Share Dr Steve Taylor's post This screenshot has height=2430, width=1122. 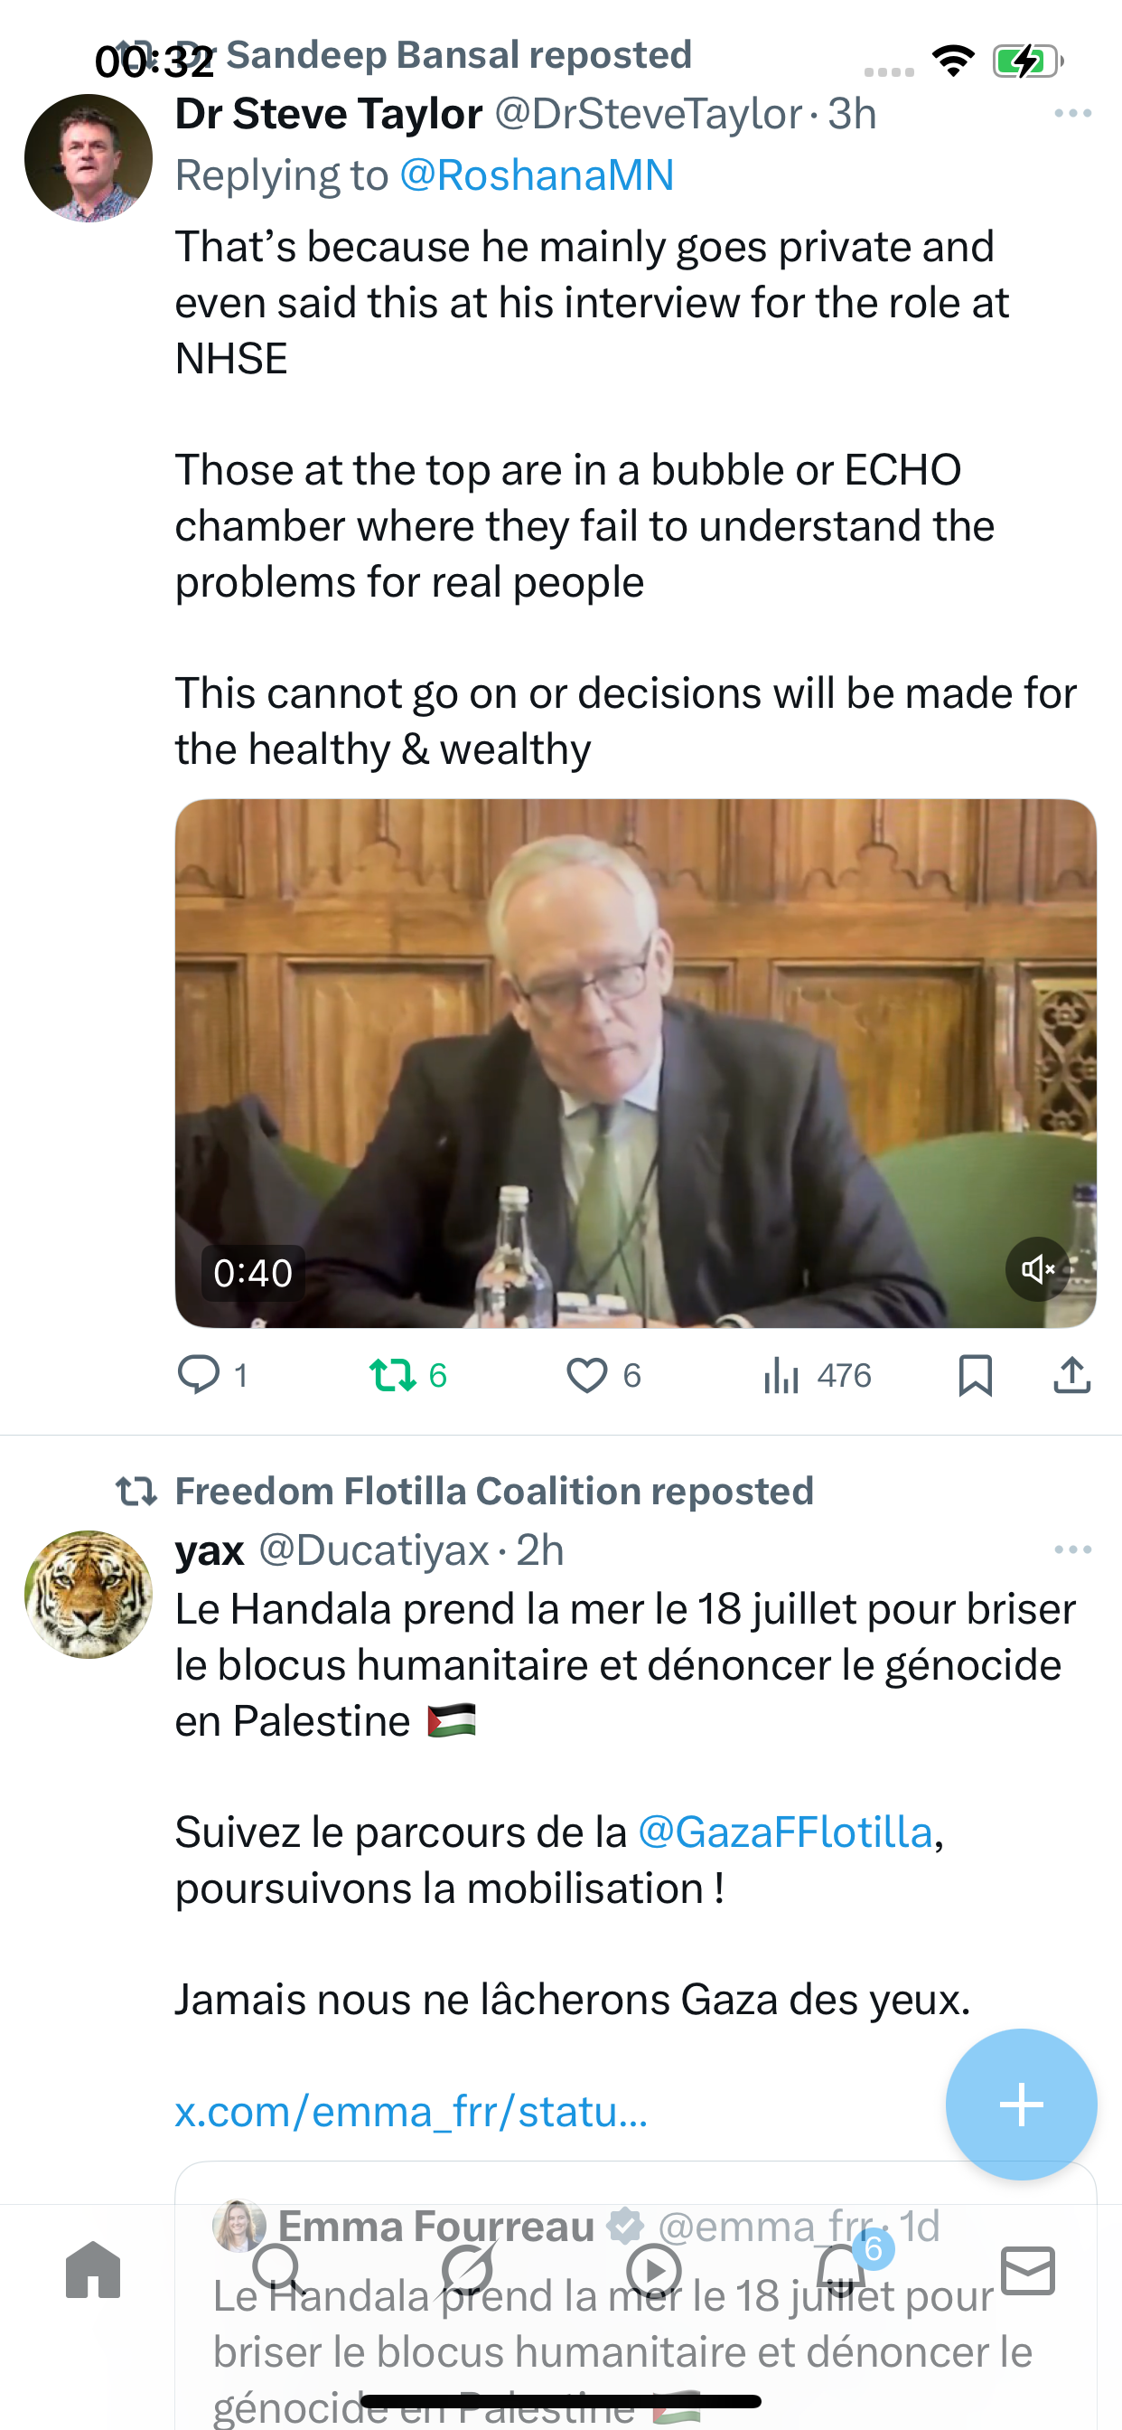(x=1072, y=1375)
